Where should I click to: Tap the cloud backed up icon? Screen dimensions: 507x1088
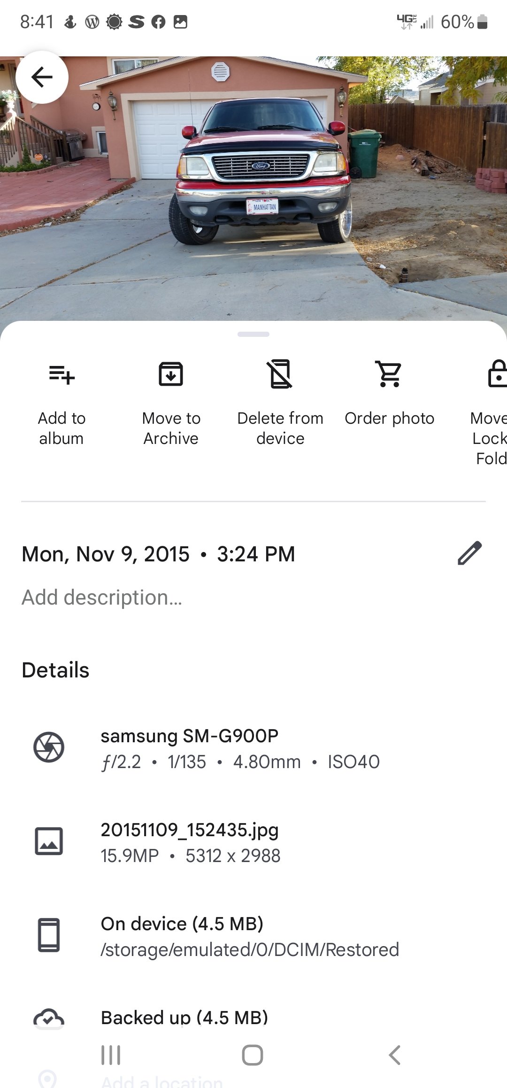coord(49,1018)
